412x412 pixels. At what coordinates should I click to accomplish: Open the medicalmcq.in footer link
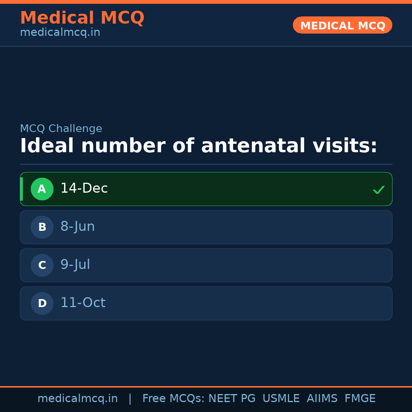[x=78, y=398]
